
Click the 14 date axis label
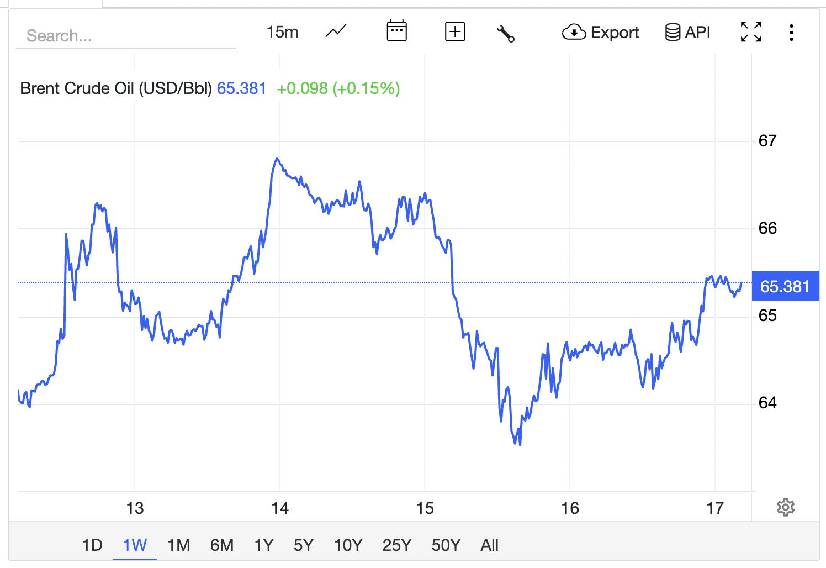280,508
